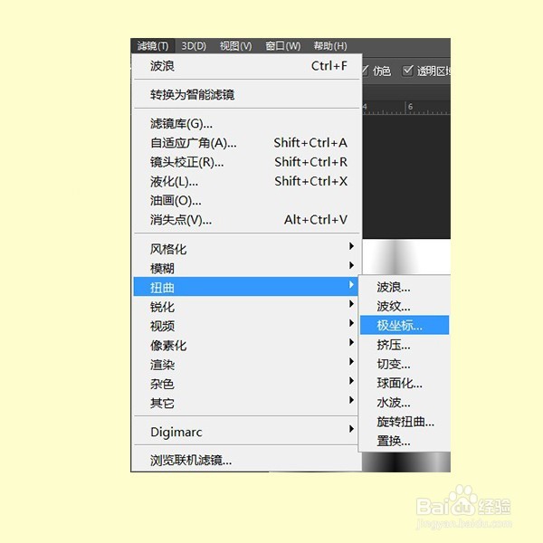Choose 波纹... distort filter
Screen dimensions: 543x543
[x=405, y=307]
